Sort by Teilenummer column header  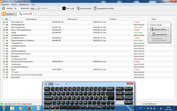coord(72,19)
